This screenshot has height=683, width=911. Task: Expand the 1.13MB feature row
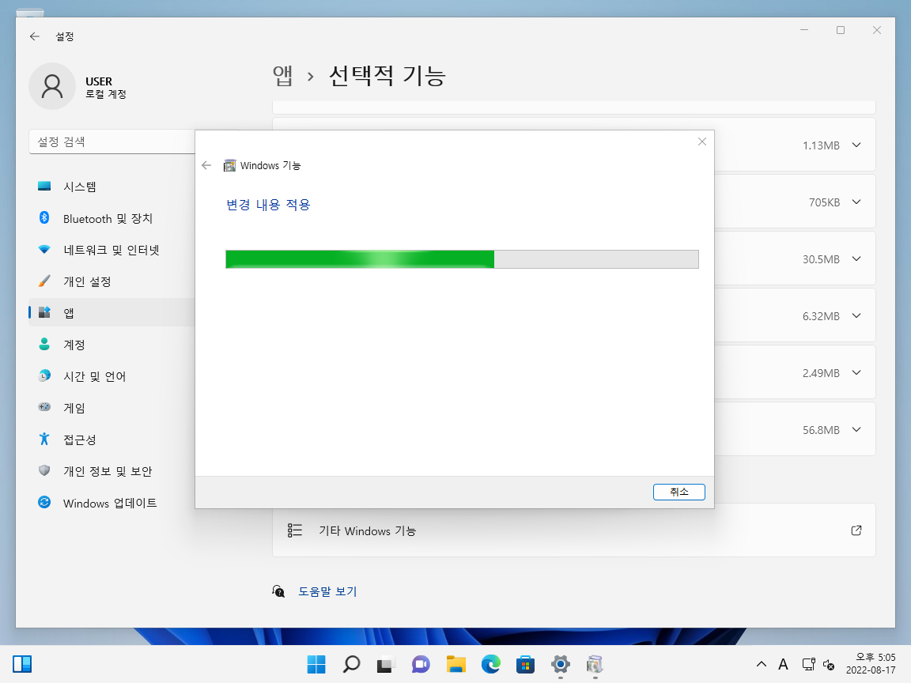(856, 145)
